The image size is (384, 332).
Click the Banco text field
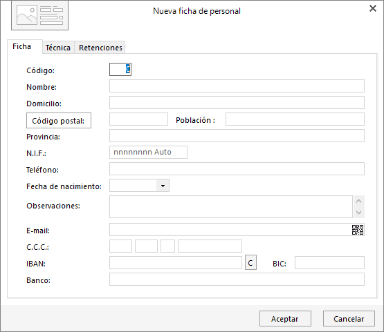pyautogui.click(x=237, y=280)
